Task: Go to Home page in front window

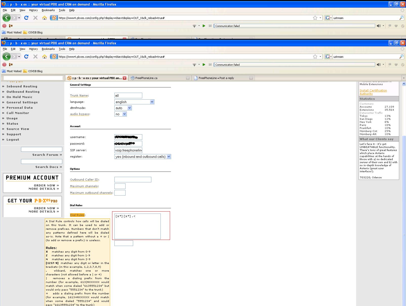Action: [x=45, y=56]
